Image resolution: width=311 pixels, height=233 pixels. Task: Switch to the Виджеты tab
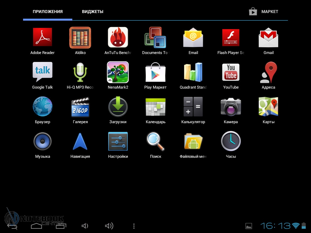point(93,12)
